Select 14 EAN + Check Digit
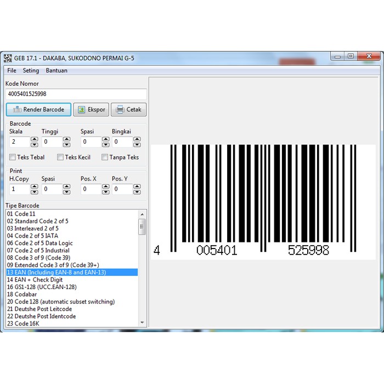 [72, 280]
